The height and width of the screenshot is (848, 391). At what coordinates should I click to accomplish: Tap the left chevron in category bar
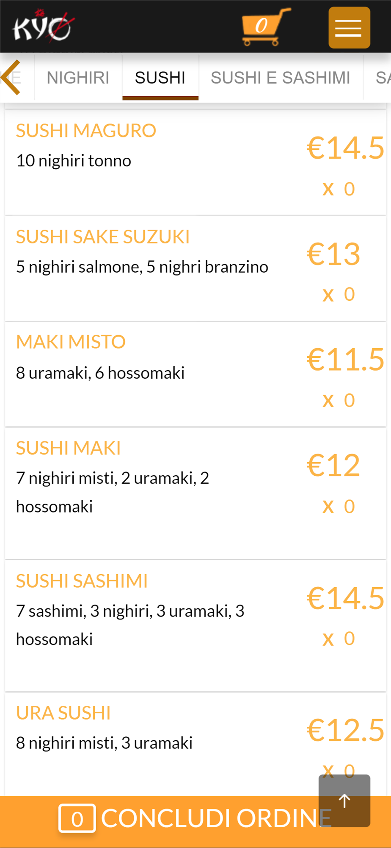pyautogui.click(x=11, y=78)
